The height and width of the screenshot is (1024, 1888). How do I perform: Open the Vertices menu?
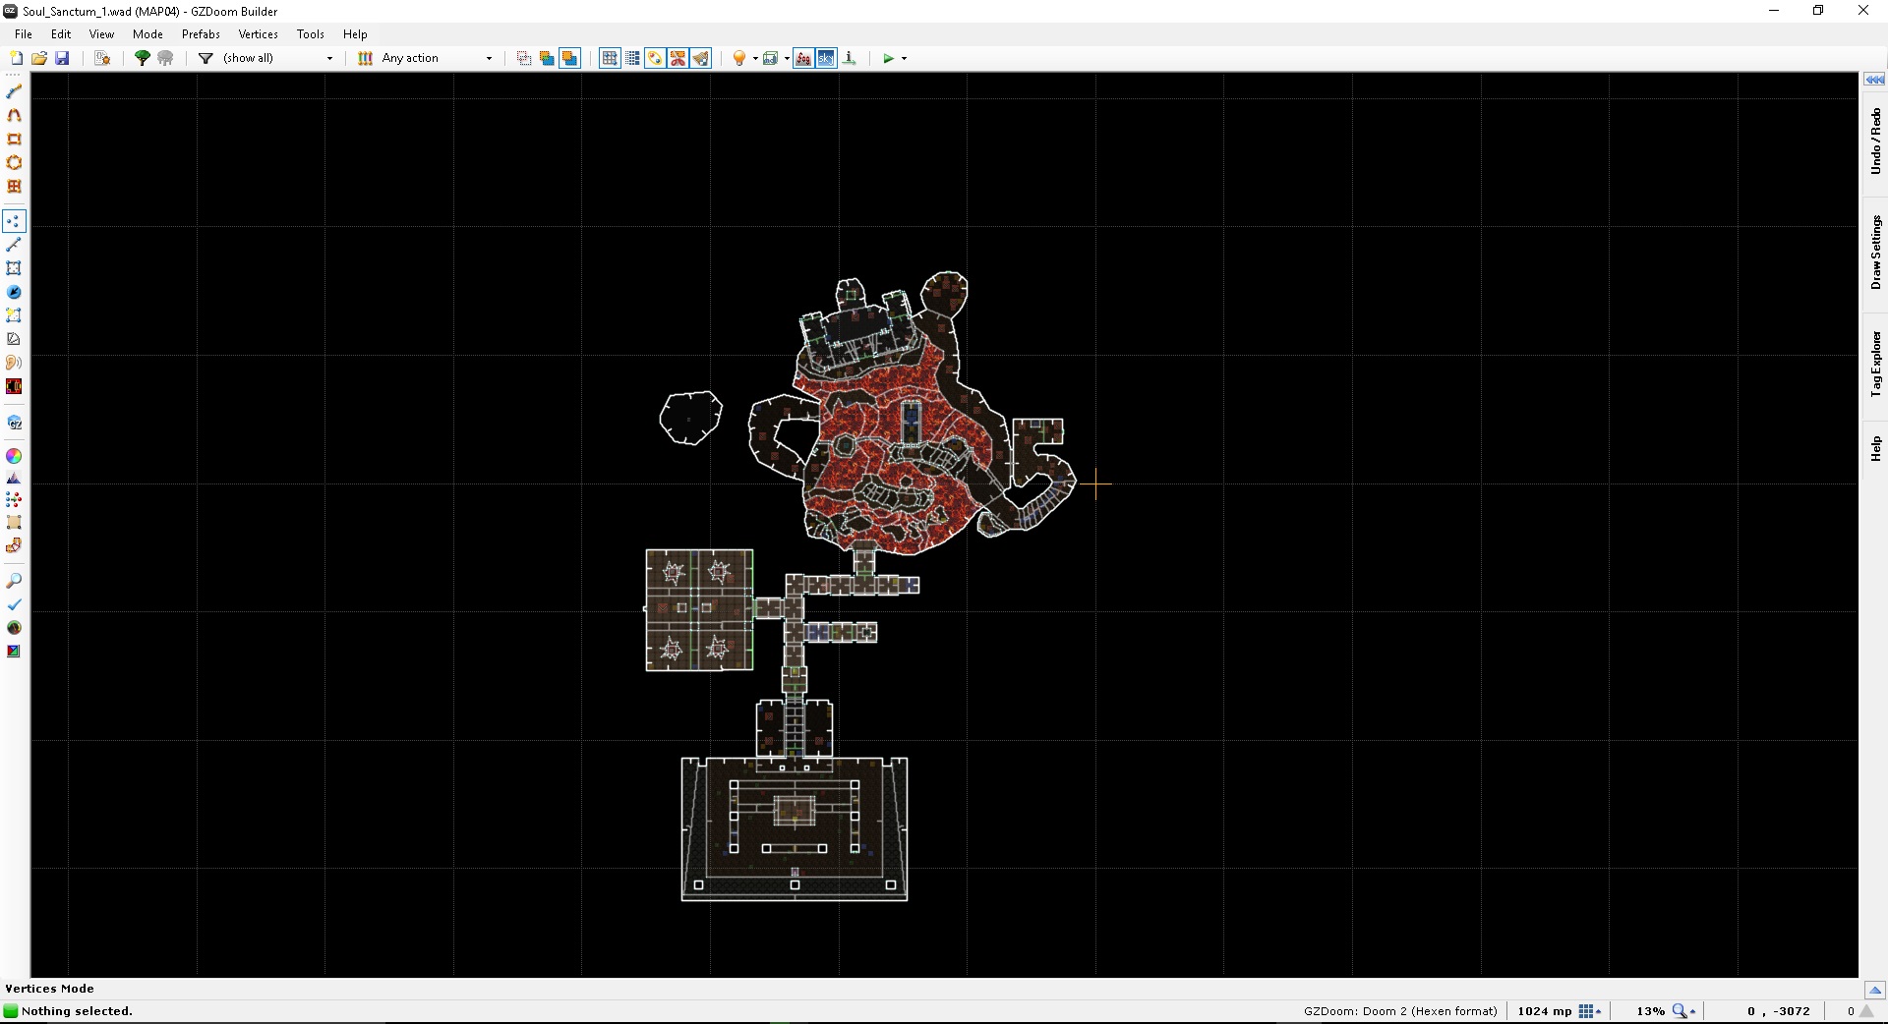258,33
